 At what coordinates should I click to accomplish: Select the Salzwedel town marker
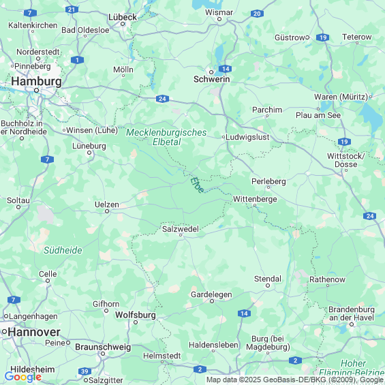click(181, 235)
